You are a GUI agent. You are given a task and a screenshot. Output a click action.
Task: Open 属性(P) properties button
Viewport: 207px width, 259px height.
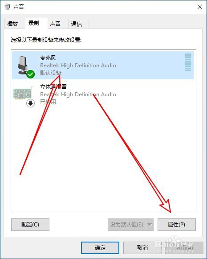click(x=177, y=225)
